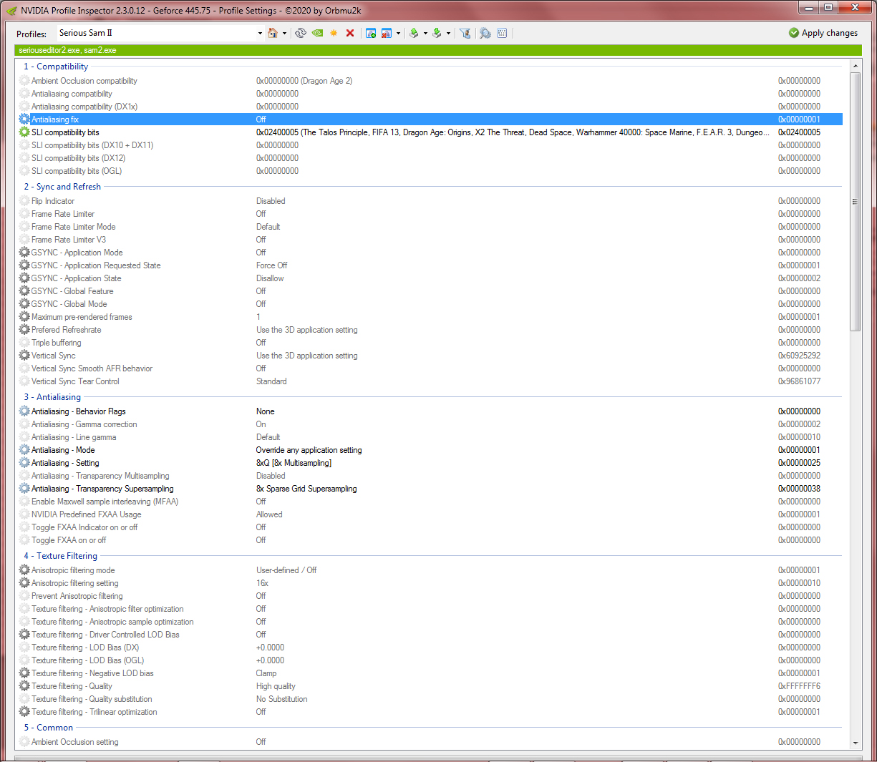Remove an application using the window-X icon
The image size is (877, 762).
pos(387,33)
